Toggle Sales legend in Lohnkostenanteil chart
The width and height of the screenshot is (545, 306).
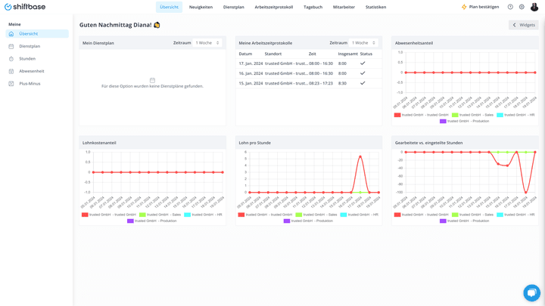[160, 215]
